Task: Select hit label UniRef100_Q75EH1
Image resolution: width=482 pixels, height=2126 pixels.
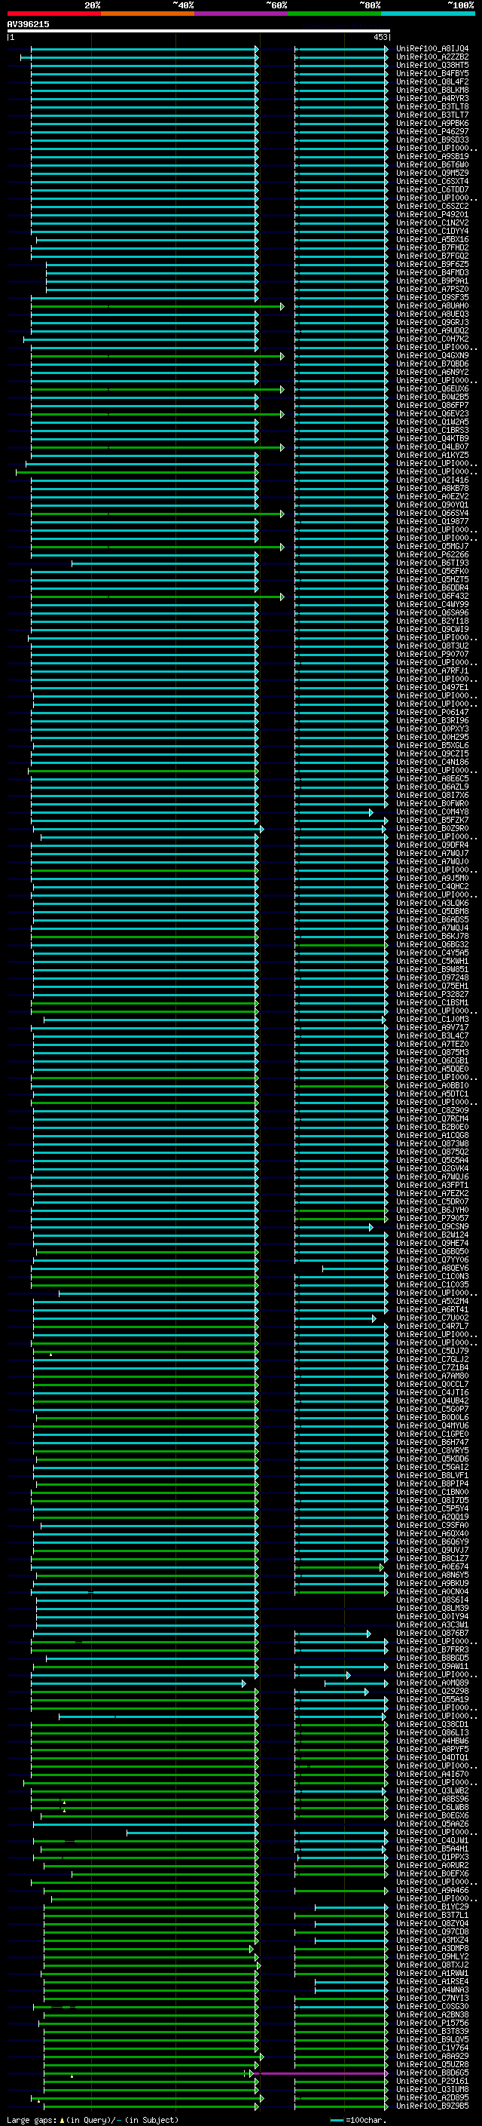Action: (432, 986)
